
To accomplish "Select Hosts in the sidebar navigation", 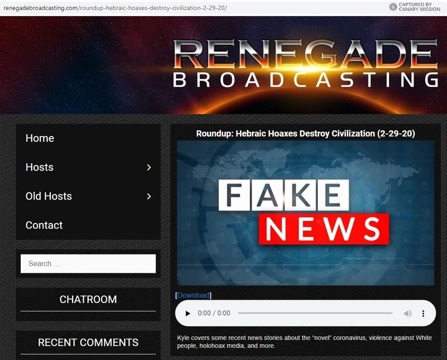I will pyautogui.click(x=39, y=167).
